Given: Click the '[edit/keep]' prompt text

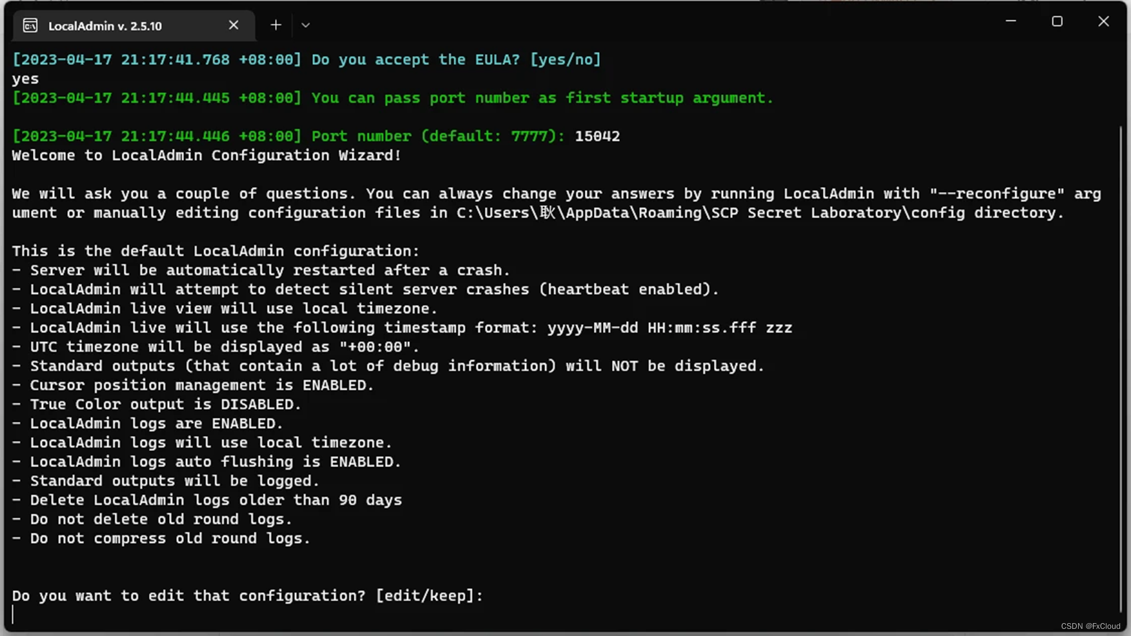Looking at the screenshot, I should pos(429,595).
